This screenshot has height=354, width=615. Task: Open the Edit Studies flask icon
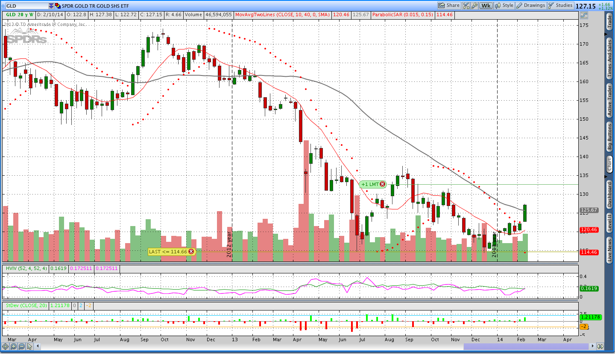pyautogui.click(x=466, y=6)
